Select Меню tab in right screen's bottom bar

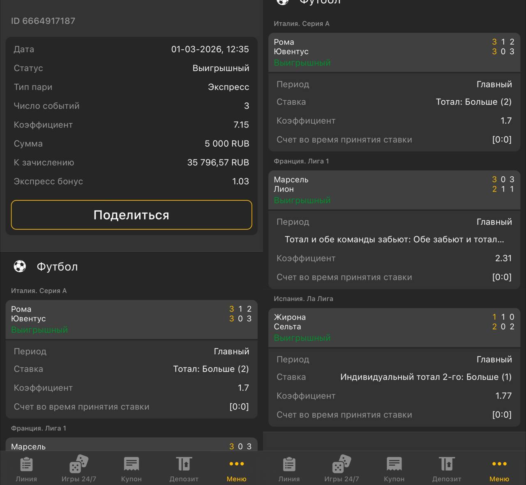click(499, 469)
